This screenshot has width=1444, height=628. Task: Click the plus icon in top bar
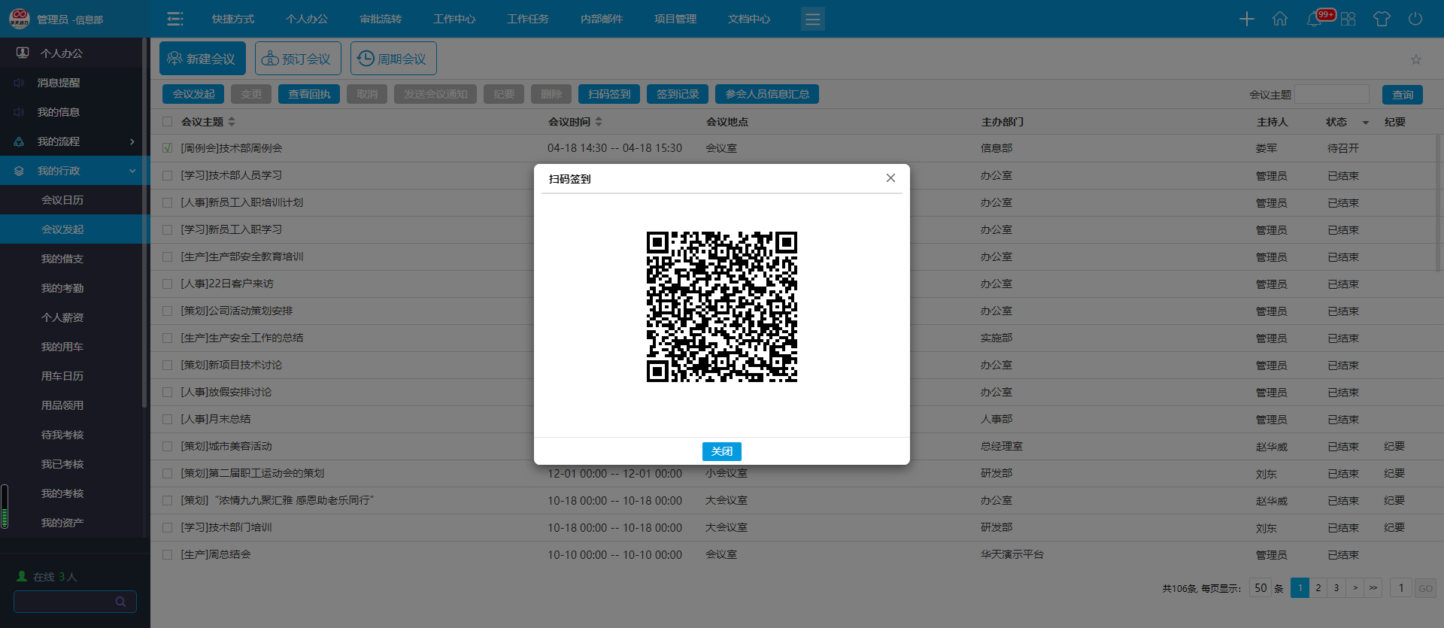click(x=1246, y=19)
